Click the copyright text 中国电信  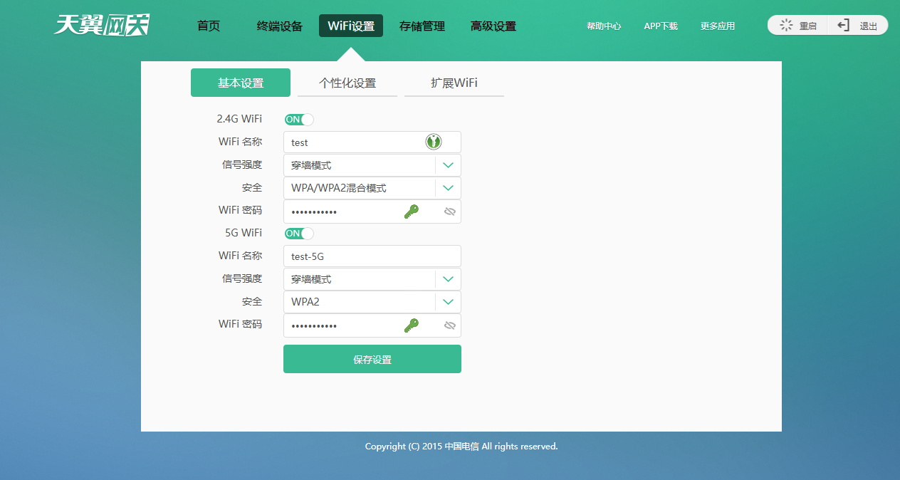(x=461, y=447)
